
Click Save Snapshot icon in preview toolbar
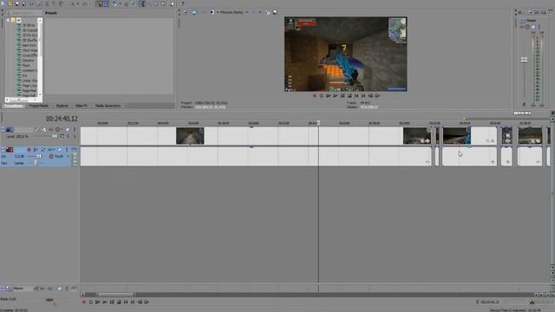pyautogui.click(x=275, y=12)
